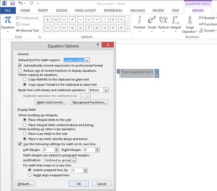217x191 pixels.
Task: Select Right align wrapped lines option
Action: click(x=30, y=175)
